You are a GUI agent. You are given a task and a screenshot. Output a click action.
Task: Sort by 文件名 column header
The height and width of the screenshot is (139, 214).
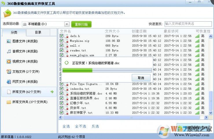[65, 31]
